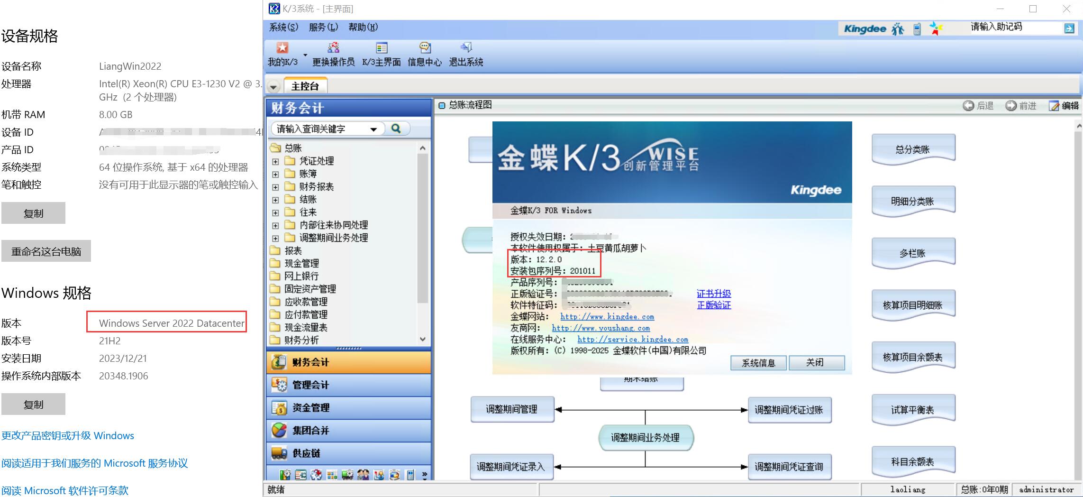The width and height of the screenshot is (1083, 497).
Task: Select the 集团合并 module
Action: pyautogui.click(x=349, y=431)
